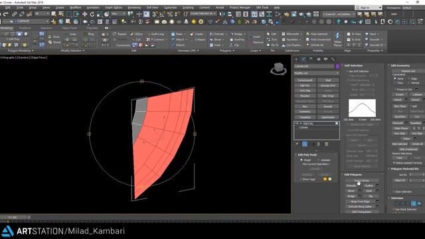The width and height of the screenshot is (425, 239).
Task: Click the Pin Stack icon under modifier stack
Action: (x=297, y=144)
